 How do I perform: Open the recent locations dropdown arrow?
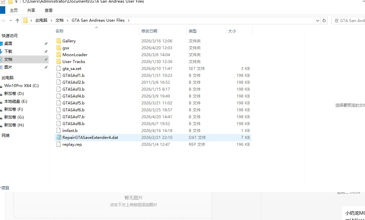tap(11, 20)
